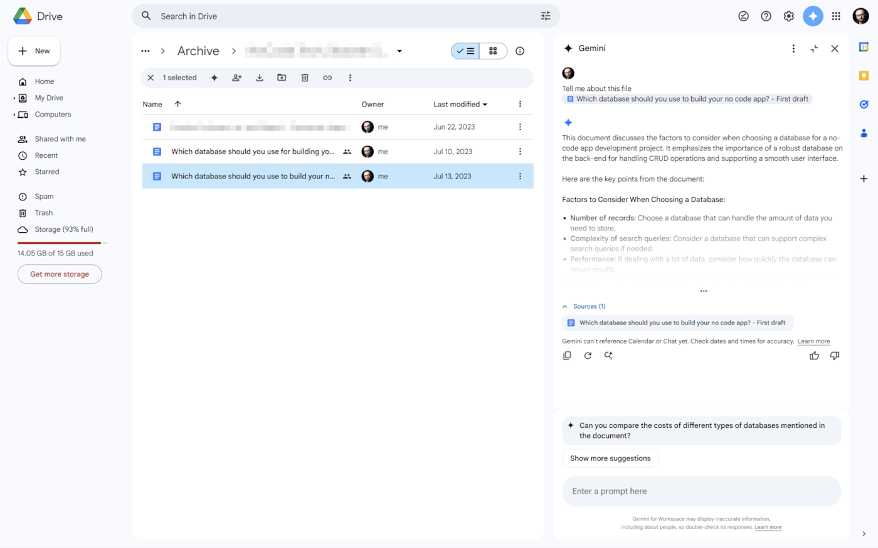Open Last modified sort dropdown
The image size is (878, 548).
click(460, 105)
